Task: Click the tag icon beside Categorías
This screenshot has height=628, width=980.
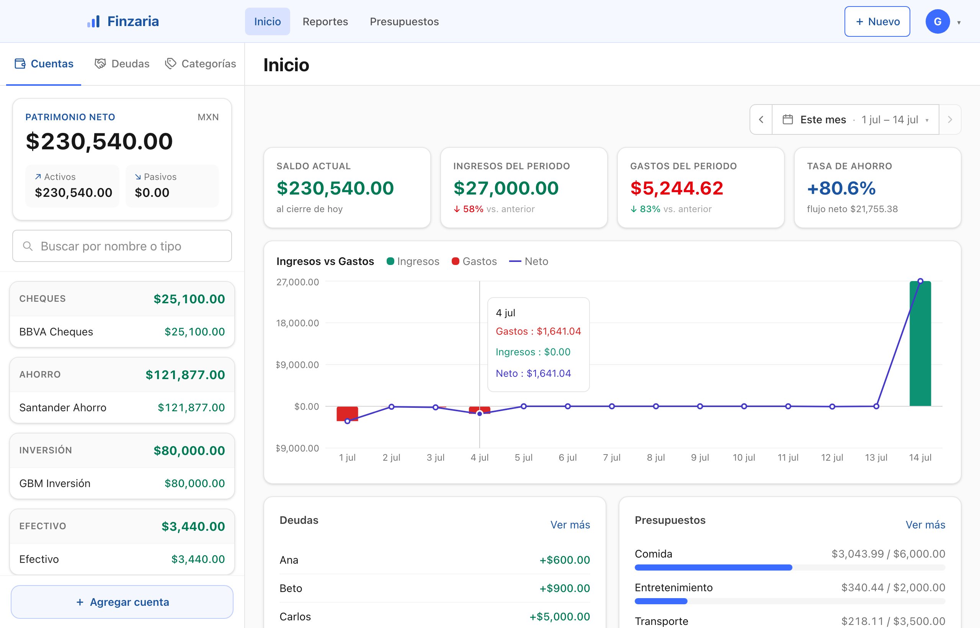Action: tap(170, 64)
